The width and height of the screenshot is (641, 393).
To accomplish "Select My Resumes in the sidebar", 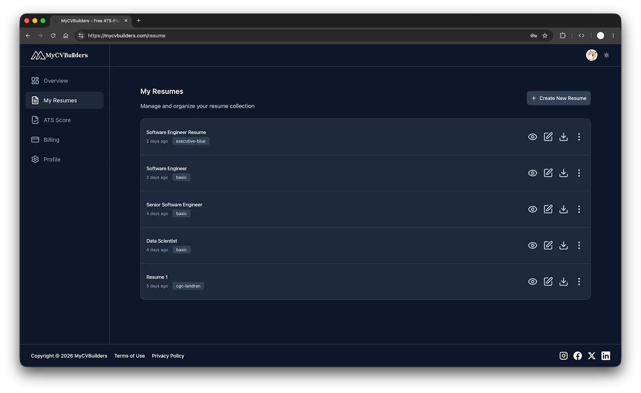I will pos(65,100).
